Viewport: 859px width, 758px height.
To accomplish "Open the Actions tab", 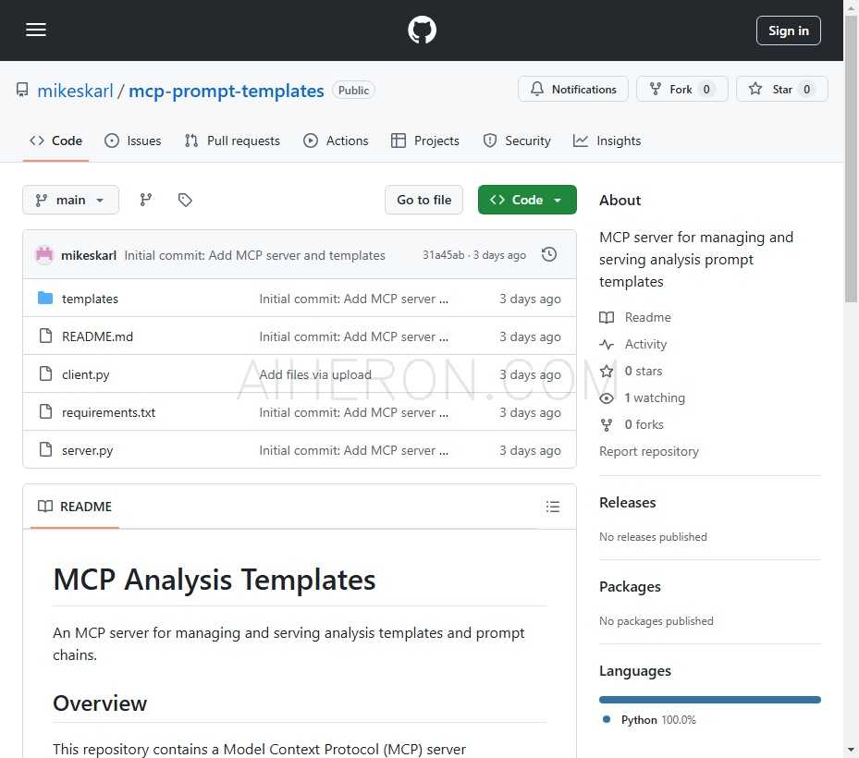I will click(336, 141).
